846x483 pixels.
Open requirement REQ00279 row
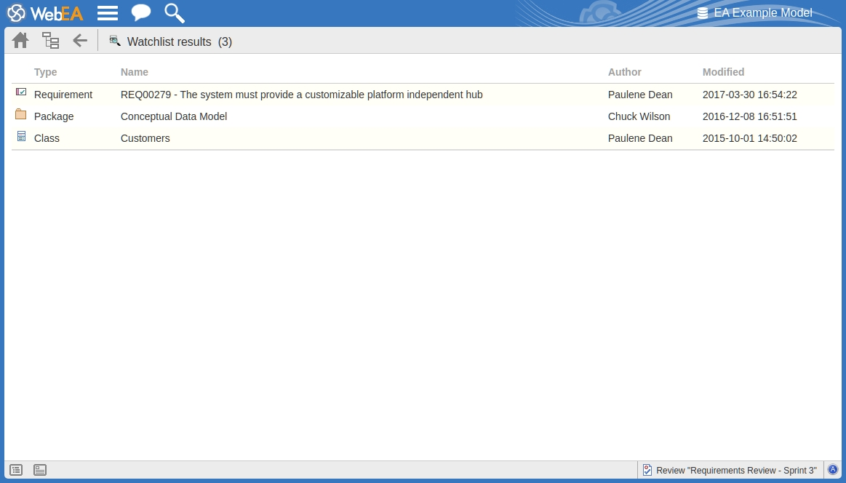(x=301, y=95)
